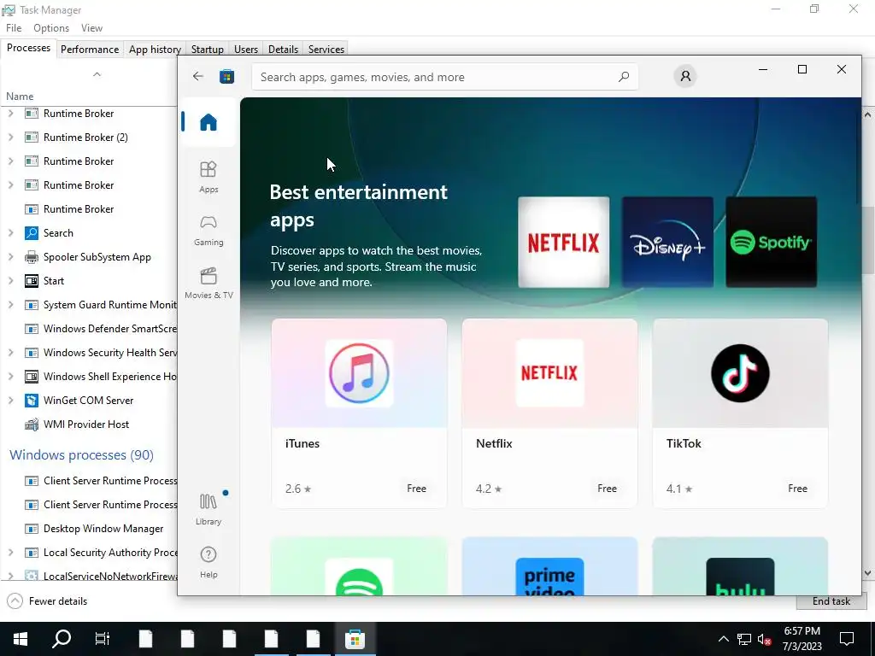Viewport: 875px width, 656px height.
Task: Expand System Guard Runtime Monitor process
Action: pos(10,305)
